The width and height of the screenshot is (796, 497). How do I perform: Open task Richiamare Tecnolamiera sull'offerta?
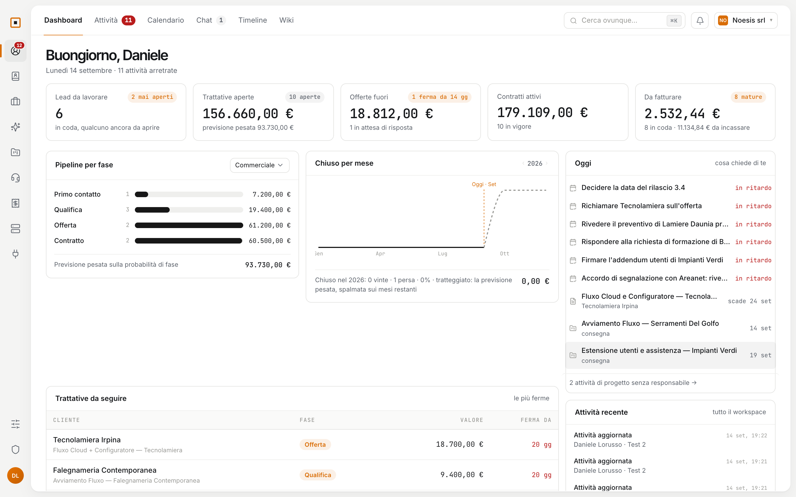(670, 206)
